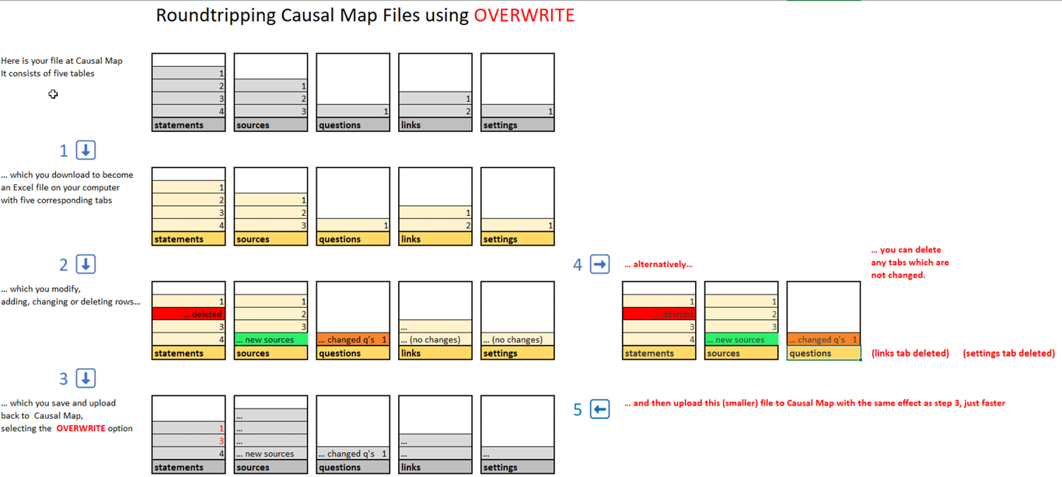1062x477 pixels.
Task: Select grey "... new sources" cell in uploaded table
Action: tap(271, 454)
